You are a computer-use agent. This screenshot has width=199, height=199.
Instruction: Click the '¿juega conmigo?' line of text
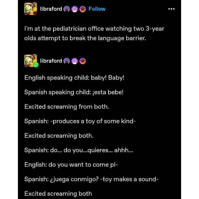[x=92, y=179]
